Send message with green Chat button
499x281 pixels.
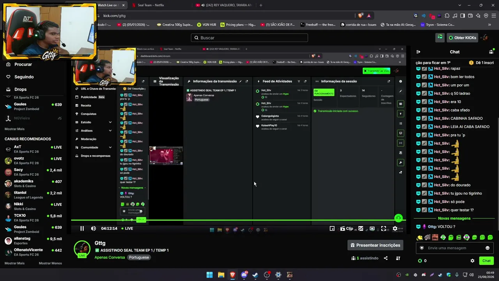coord(487,261)
